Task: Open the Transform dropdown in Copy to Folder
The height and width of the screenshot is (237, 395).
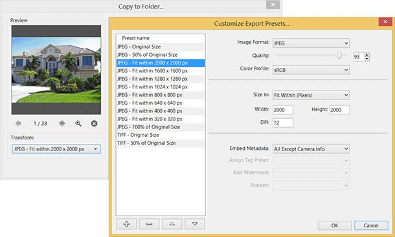Action: 56,149
